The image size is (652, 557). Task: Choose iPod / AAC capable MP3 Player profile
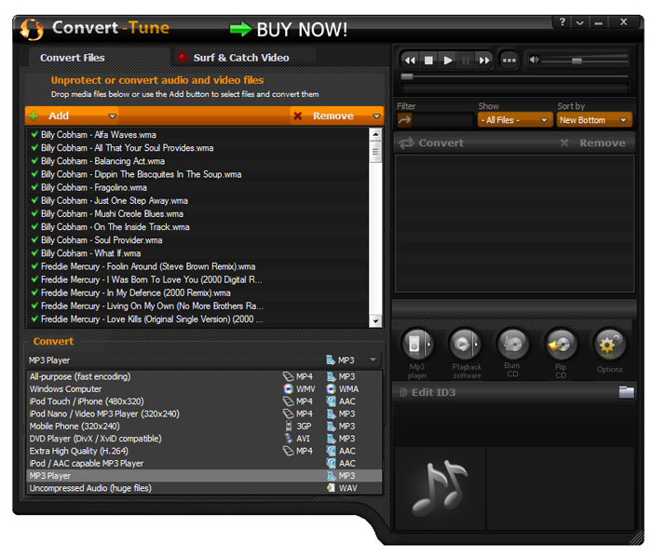tap(204, 464)
